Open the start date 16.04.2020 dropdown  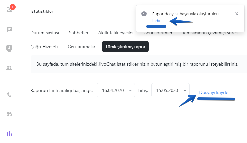pos(116,90)
